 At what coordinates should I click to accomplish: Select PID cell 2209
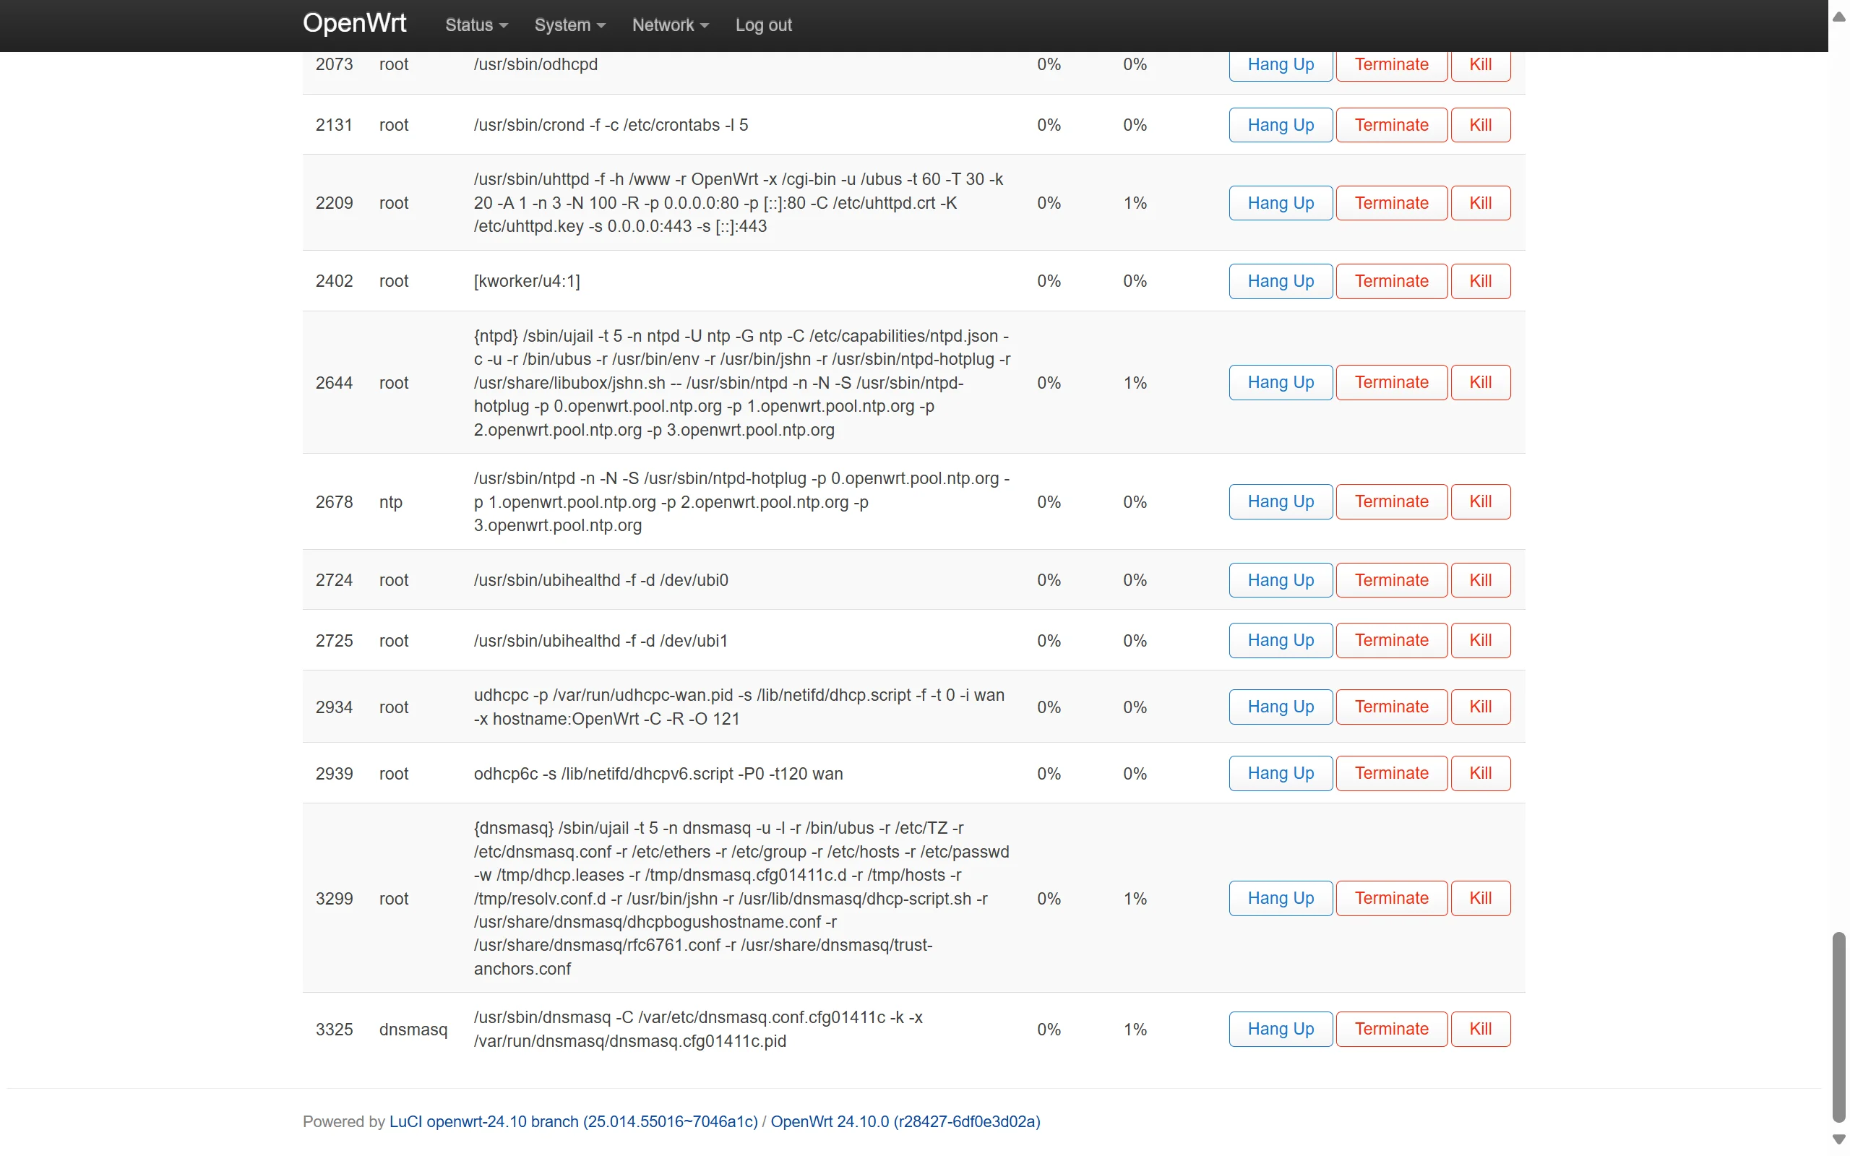point(334,202)
